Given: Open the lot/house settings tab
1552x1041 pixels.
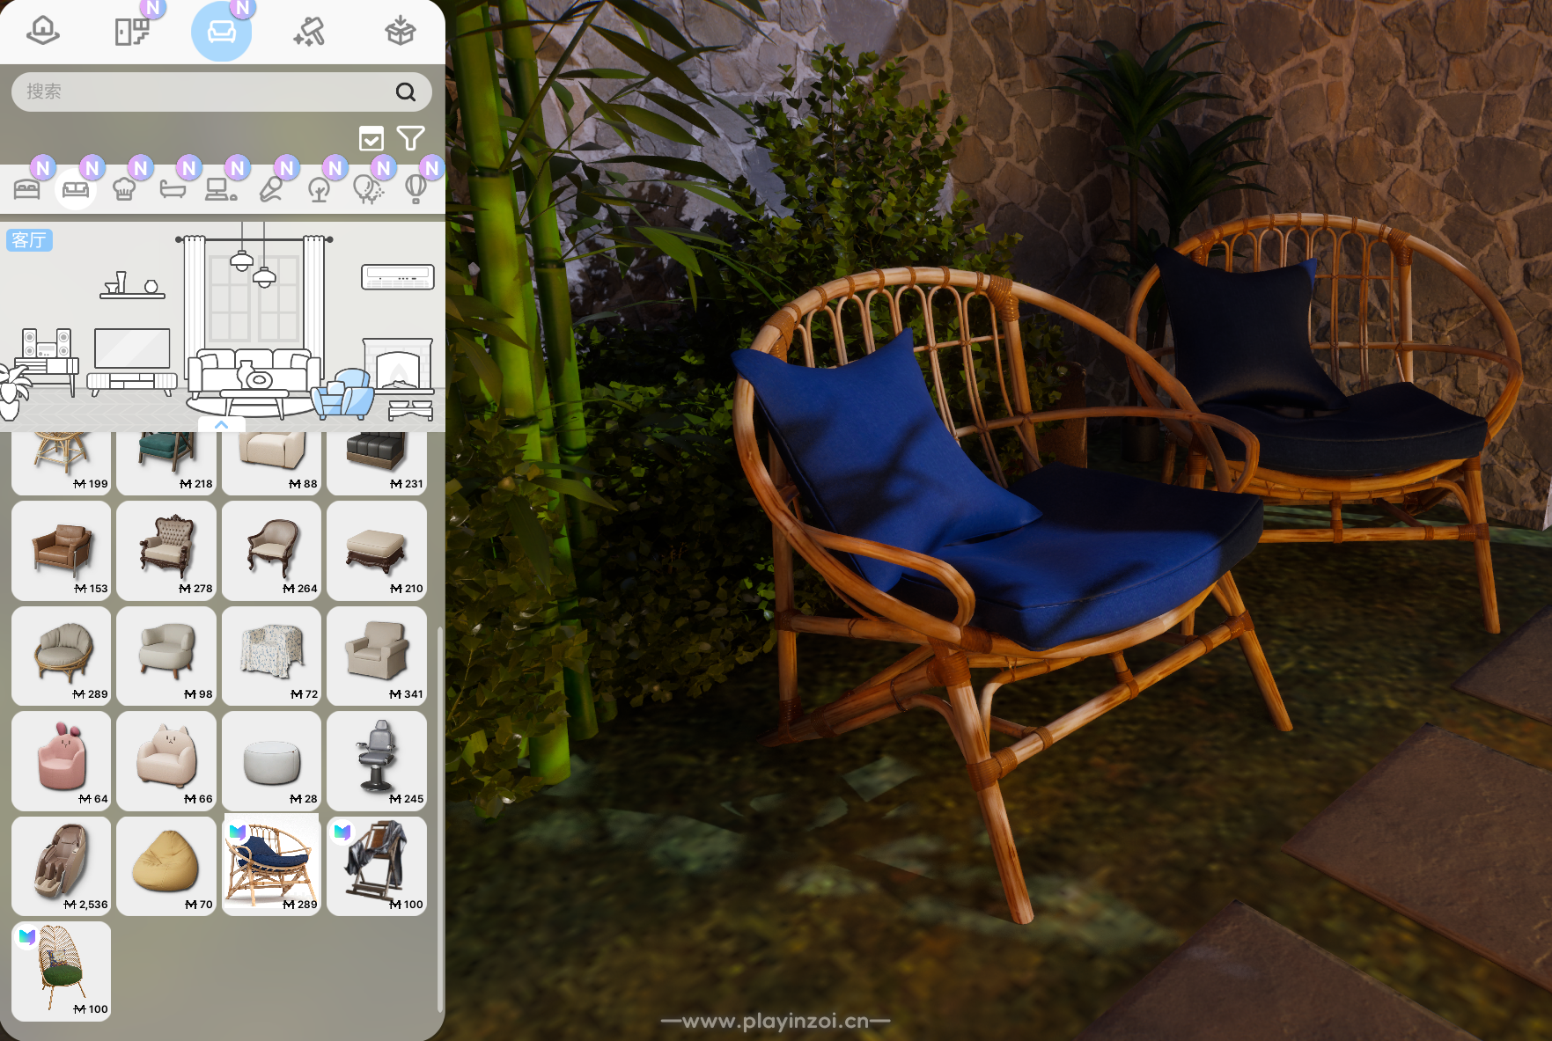Looking at the screenshot, I should pos(42,32).
